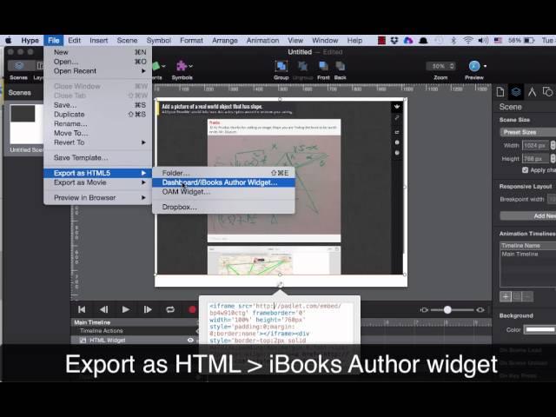The image size is (556, 417).
Task: Click the timeline zoom in icon
Action: pyautogui.click(x=480, y=310)
